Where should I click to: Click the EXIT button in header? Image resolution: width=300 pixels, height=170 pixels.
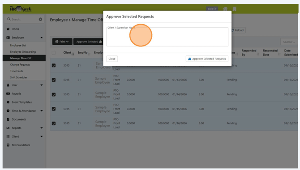[x=212, y=9]
